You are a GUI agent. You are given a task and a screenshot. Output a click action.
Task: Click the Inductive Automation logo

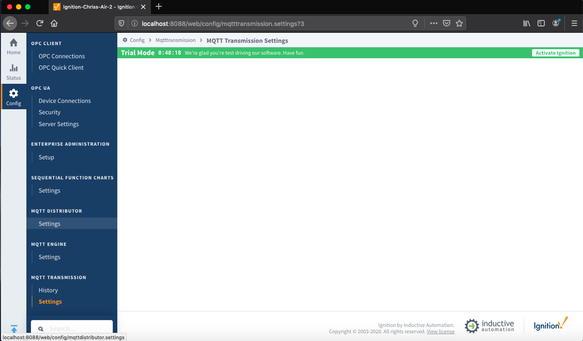tap(489, 326)
